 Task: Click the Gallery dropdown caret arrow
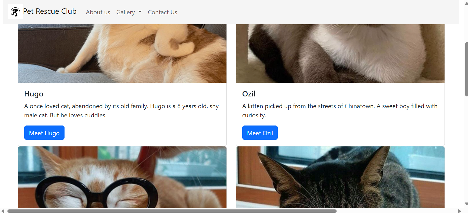140,12
